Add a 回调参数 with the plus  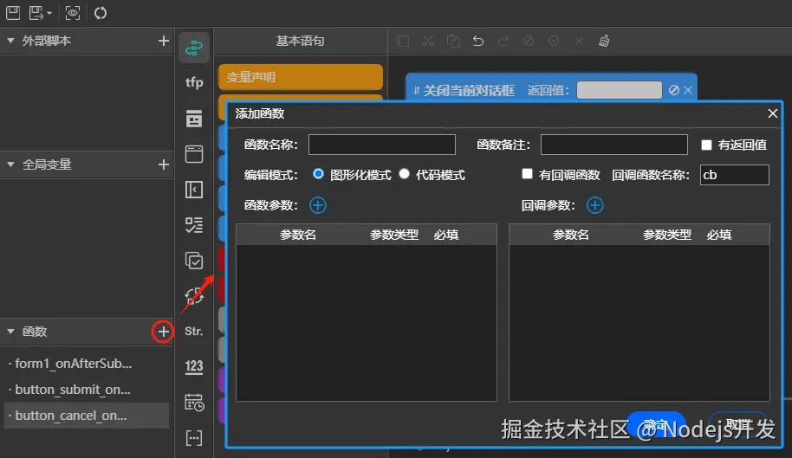(595, 205)
